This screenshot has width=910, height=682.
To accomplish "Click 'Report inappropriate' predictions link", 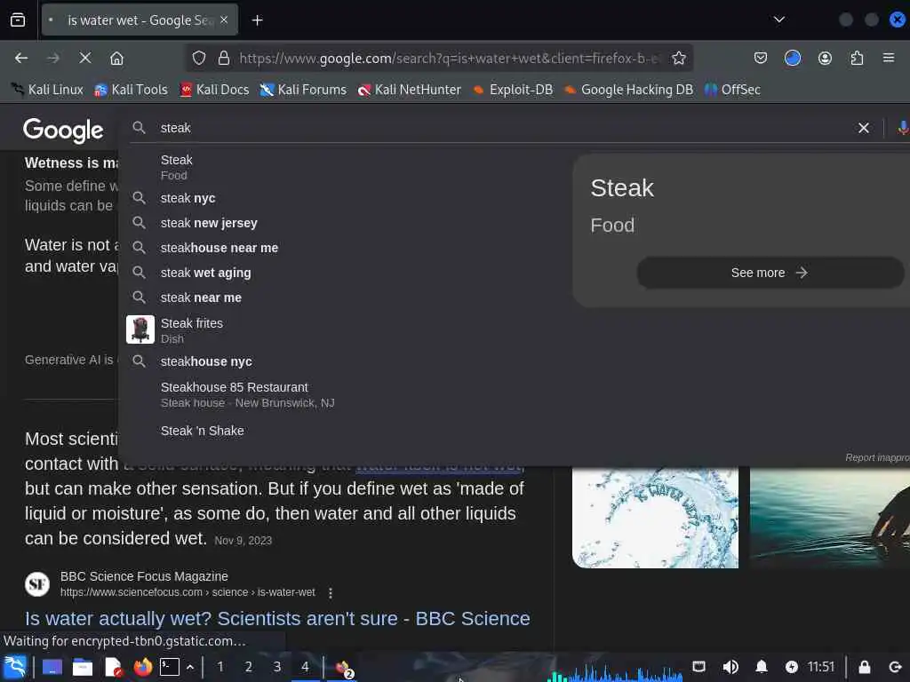I will click(x=877, y=457).
